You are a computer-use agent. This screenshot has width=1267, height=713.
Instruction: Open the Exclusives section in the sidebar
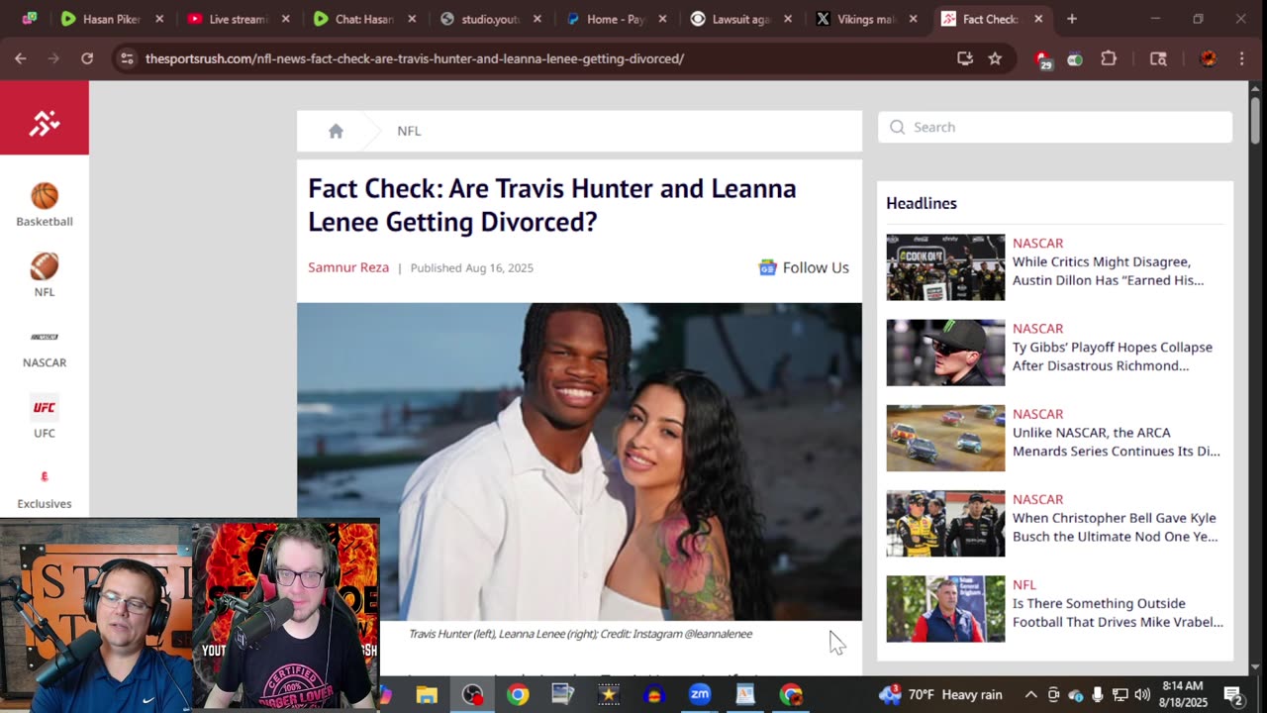45,489
